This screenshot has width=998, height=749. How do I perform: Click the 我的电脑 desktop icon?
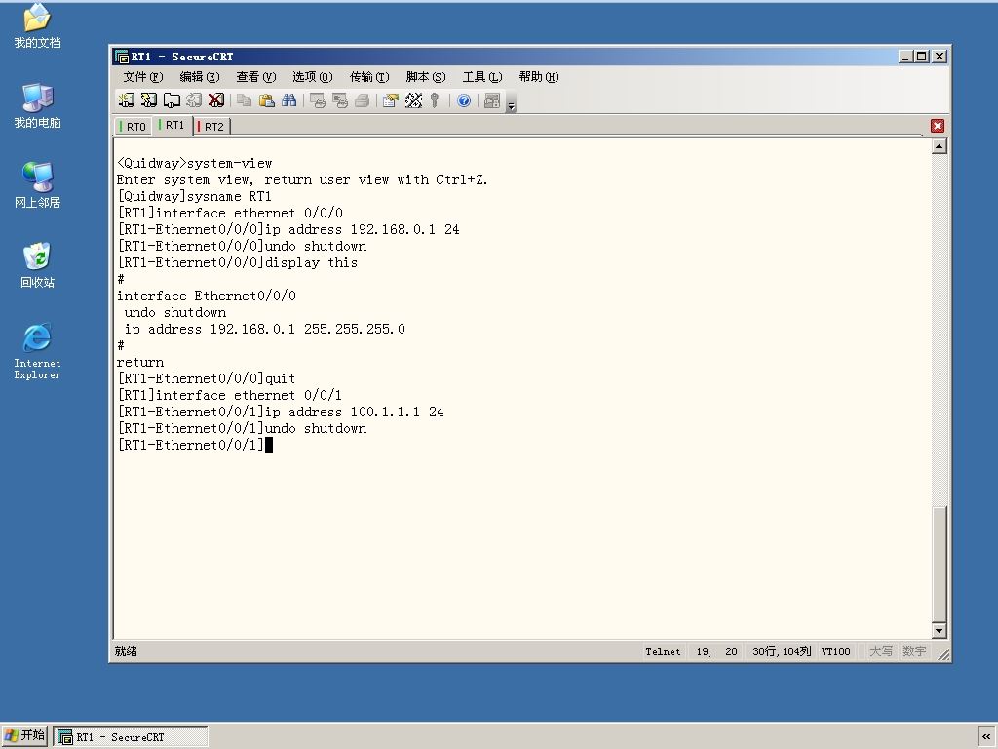tap(37, 105)
